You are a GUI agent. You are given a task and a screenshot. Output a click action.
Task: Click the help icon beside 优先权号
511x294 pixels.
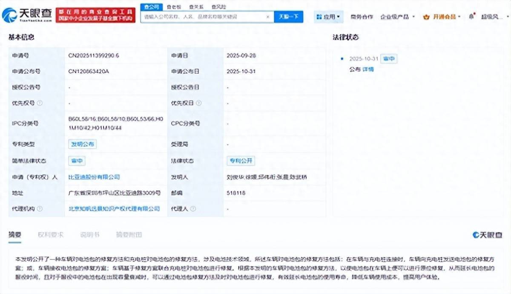pos(40,103)
